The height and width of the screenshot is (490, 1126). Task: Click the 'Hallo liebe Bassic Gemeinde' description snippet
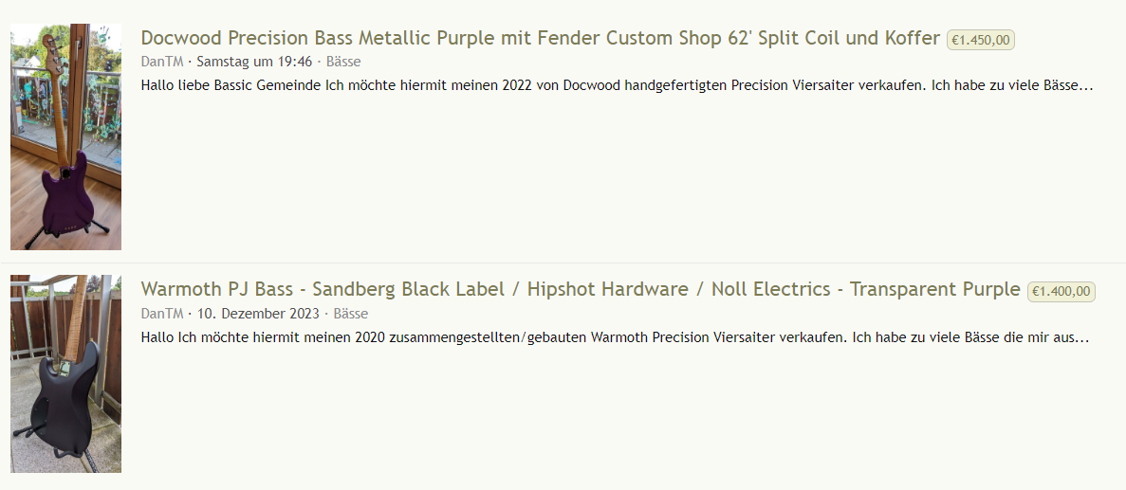[x=617, y=86]
